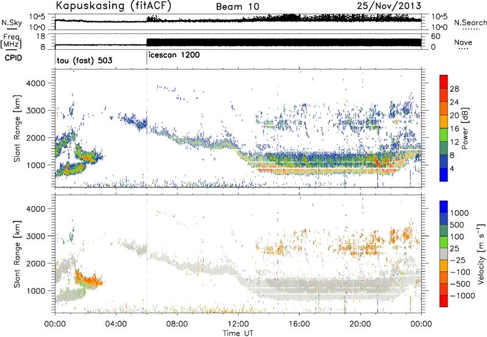Click the orange velocity echo near 02:00
Viewport: 487px width, 337px height.
[x=88, y=279]
